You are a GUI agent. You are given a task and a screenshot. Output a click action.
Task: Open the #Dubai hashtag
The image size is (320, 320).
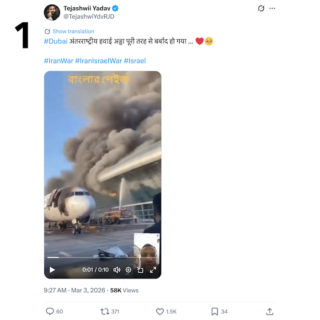pos(55,42)
